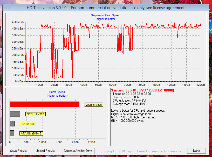212x157 pixels.
Task: Click the 0 MB/s axis label
Action: click(19, 81)
